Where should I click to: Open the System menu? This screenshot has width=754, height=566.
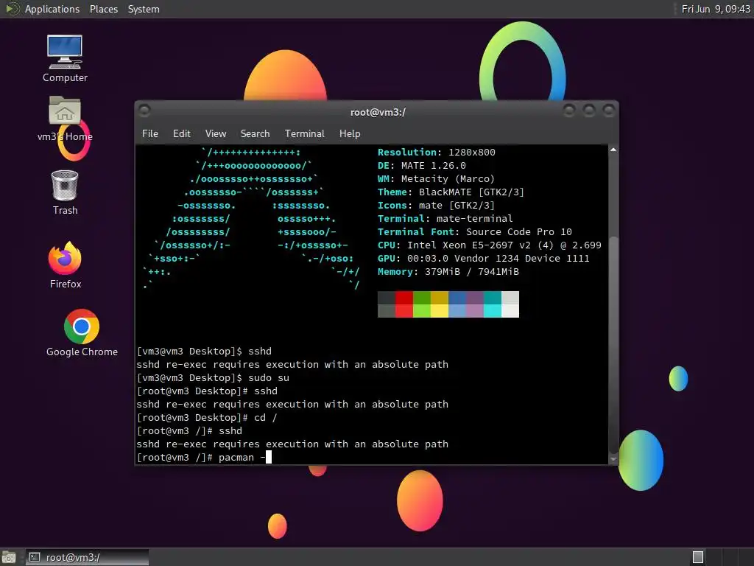click(144, 9)
